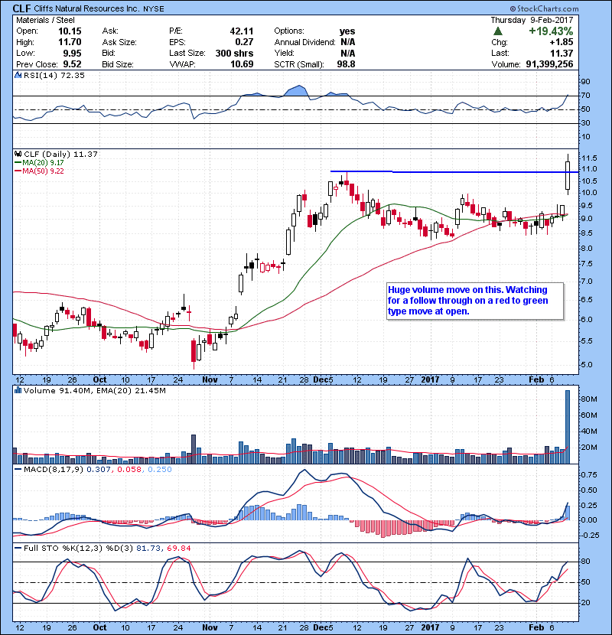
Task: Click the Last Size value 300 shrs
Action: coord(234,53)
